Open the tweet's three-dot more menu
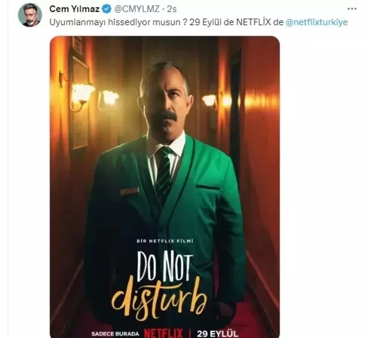The image size is (365, 338). point(352,9)
